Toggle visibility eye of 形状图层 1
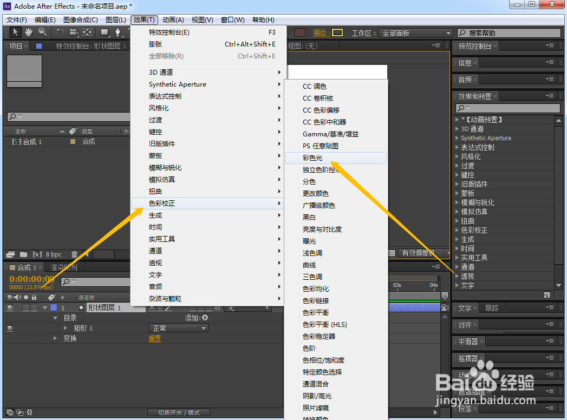This screenshot has height=420, width=567. point(10,307)
